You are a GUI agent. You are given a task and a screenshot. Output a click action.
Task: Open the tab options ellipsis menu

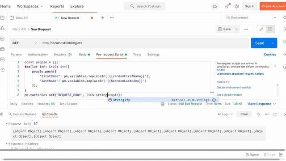112,17
